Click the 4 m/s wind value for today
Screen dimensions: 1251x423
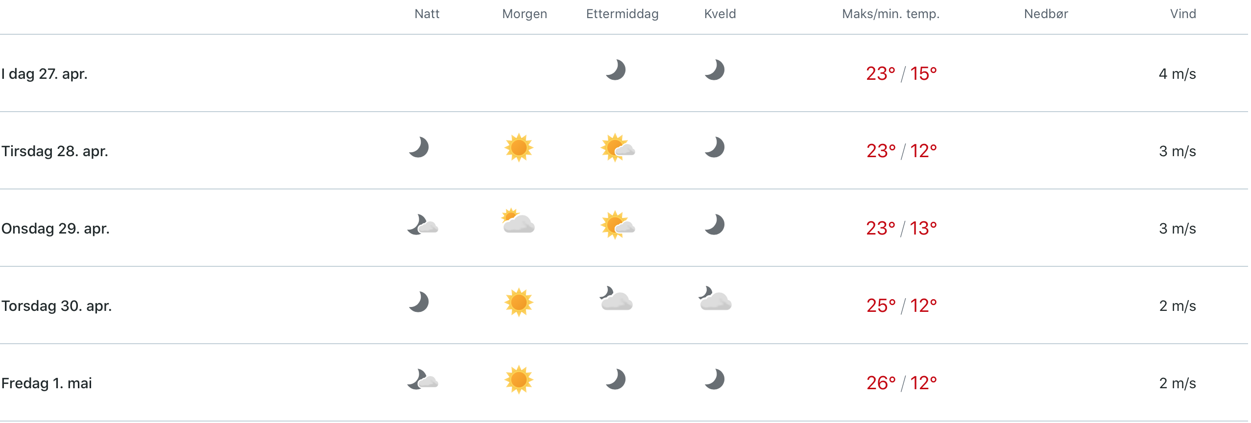pyautogui.click(x=1178, y=74)
